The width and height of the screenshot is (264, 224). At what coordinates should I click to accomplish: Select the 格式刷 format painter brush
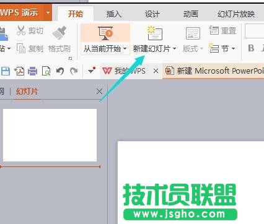pyautogui.click(x=59, y=33)
